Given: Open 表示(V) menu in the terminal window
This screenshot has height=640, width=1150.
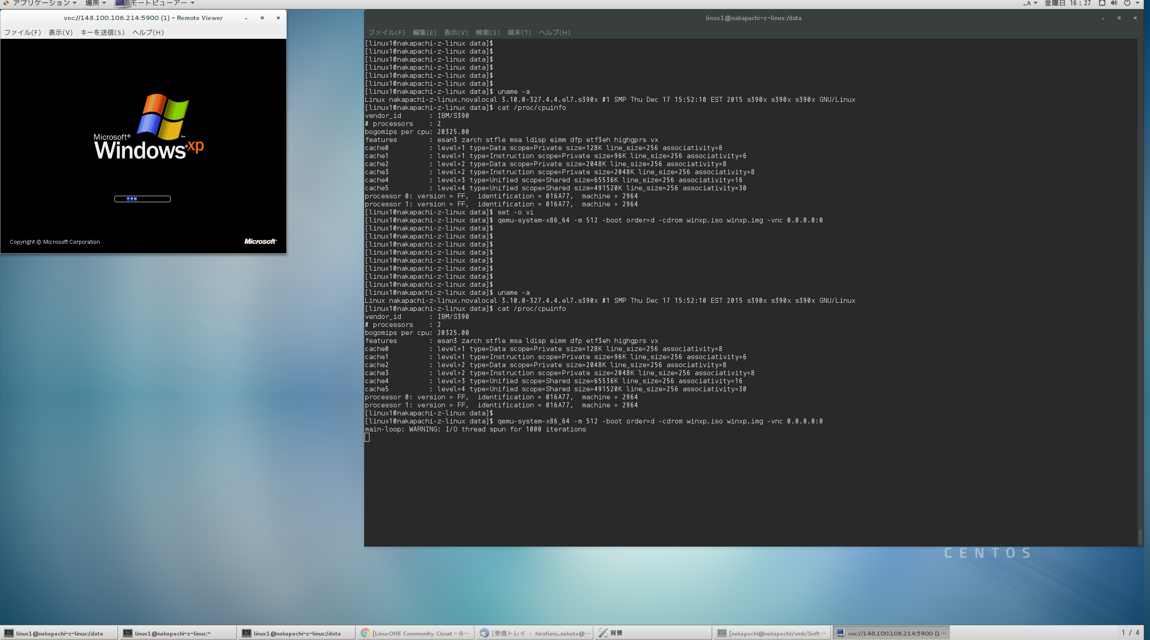Looking at the screenshot, I should point(456,32).
